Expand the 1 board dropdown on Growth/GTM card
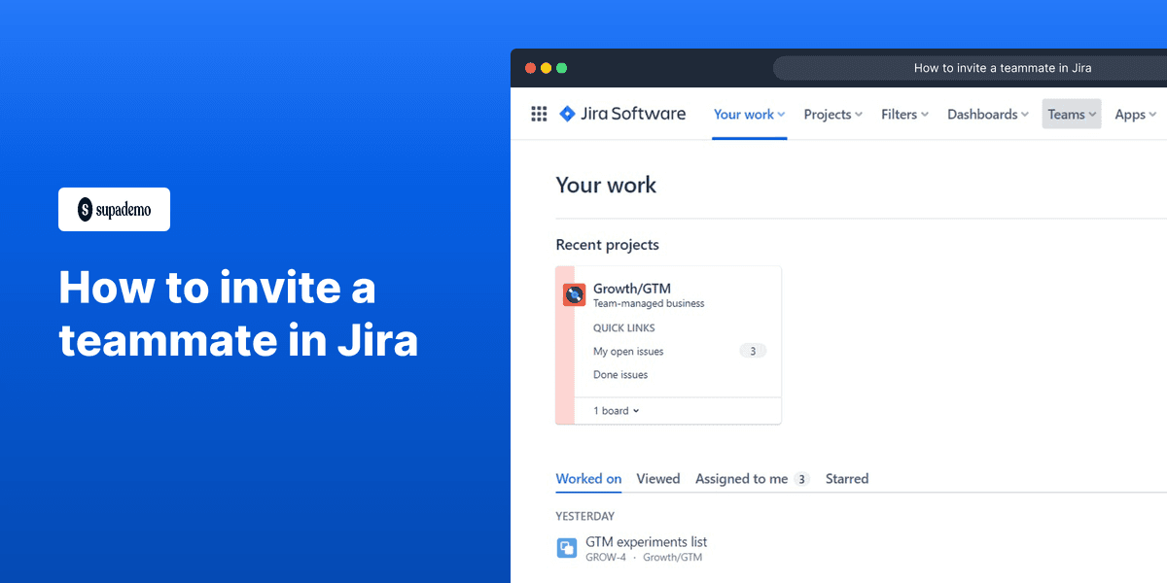Screen dimensions: 1167x583 click(x=615, y=410)
